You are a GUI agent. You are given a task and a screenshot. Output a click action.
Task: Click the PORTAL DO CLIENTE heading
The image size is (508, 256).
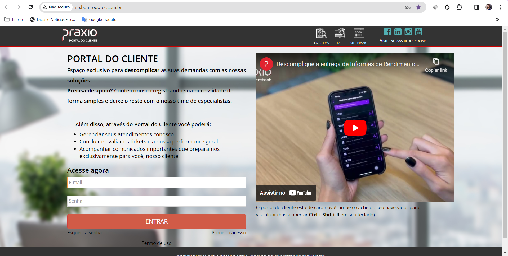click(x=113, y=59)
